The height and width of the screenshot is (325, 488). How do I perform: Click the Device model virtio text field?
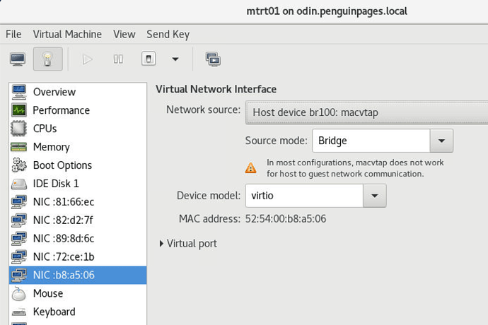point(304,196)
